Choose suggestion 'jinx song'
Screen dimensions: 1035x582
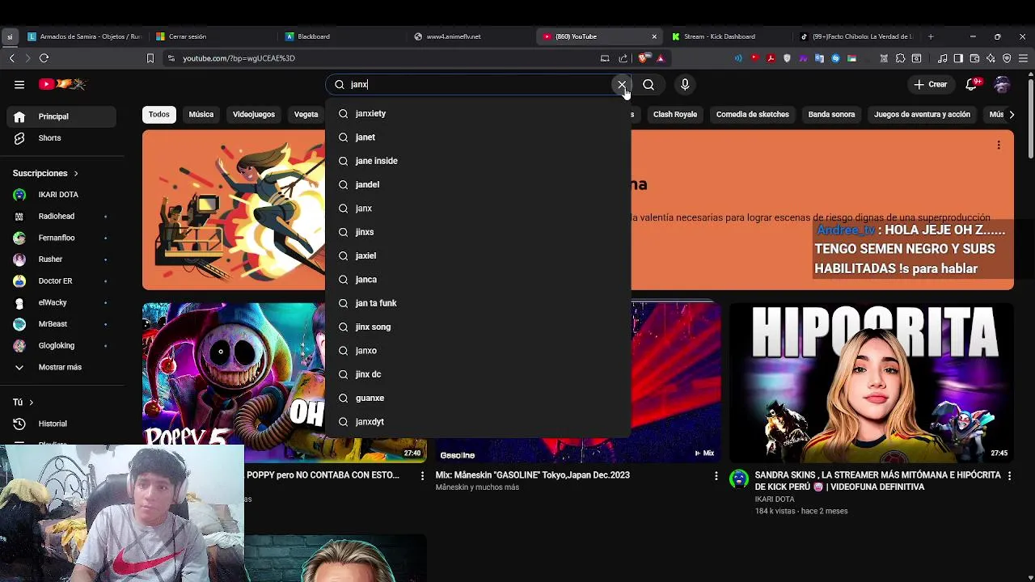coord(478,327)
